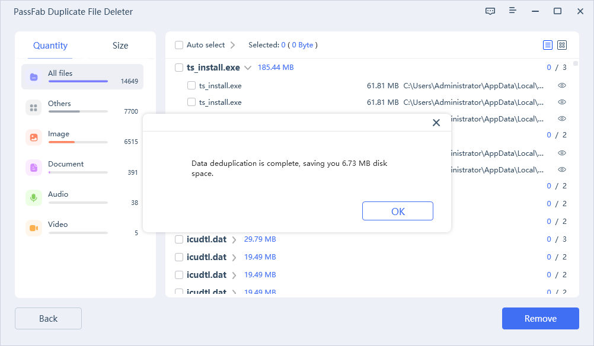
Task: Switch to the Quantity tab
Action: click(50, 46)
